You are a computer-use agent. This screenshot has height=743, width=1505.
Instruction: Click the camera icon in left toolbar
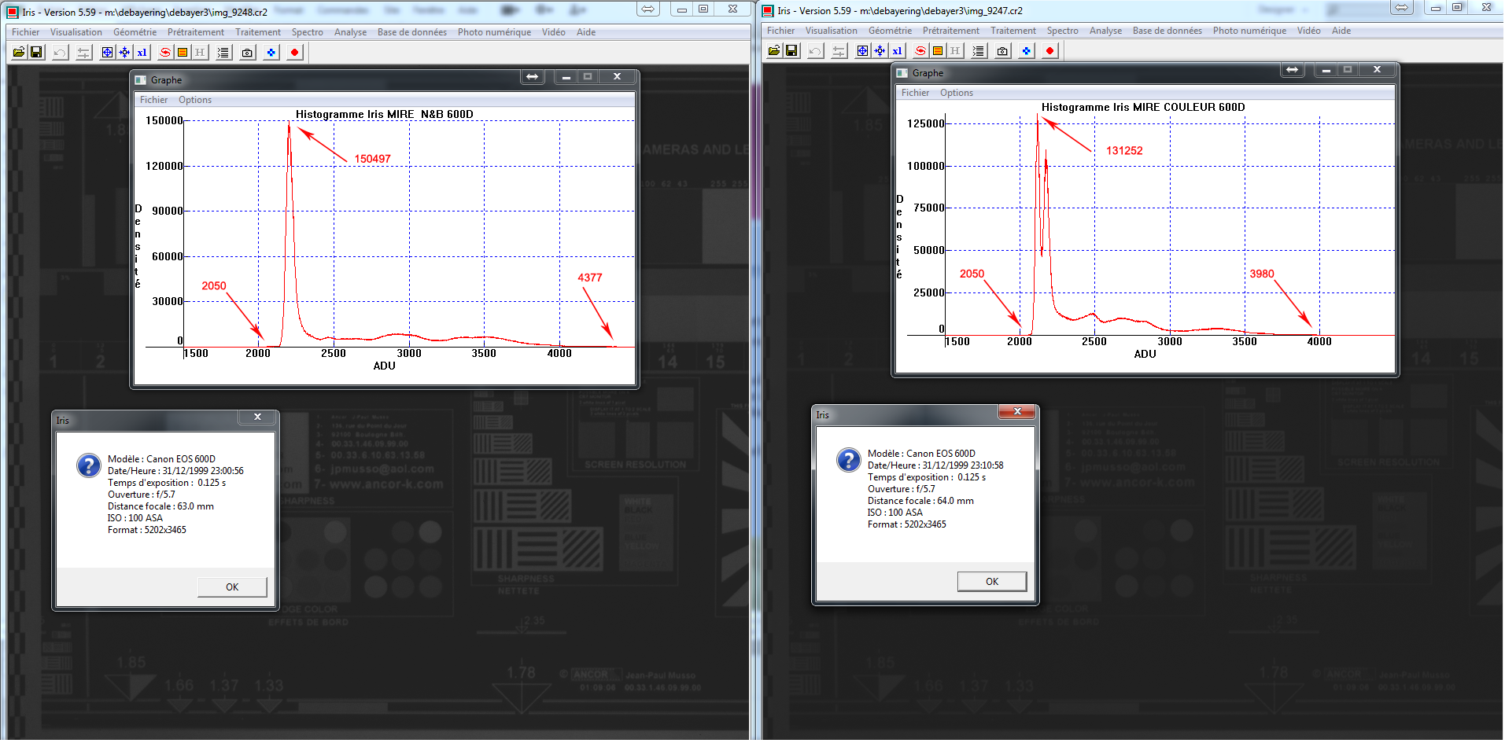(x=247, y=53)
